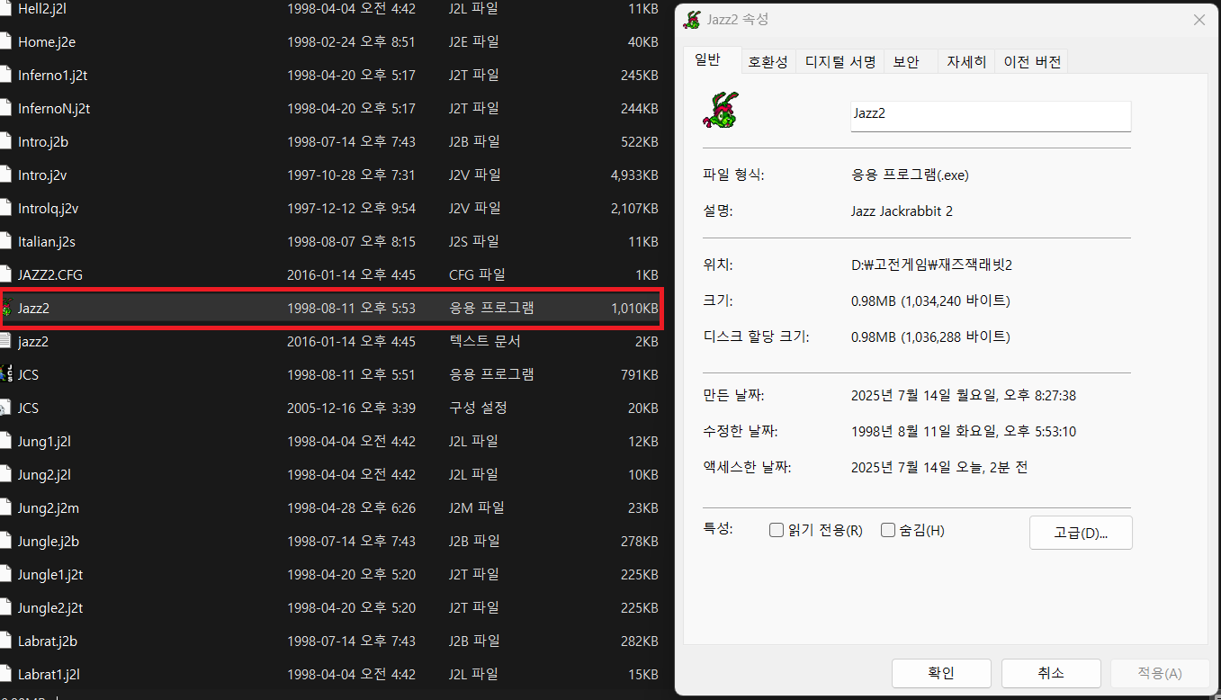Click the 취소 button
Viewport: 1221px width, 700px height.
[1051, 673]
